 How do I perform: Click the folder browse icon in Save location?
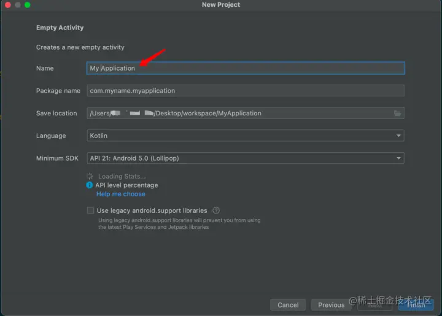click(x=397, y=114)
